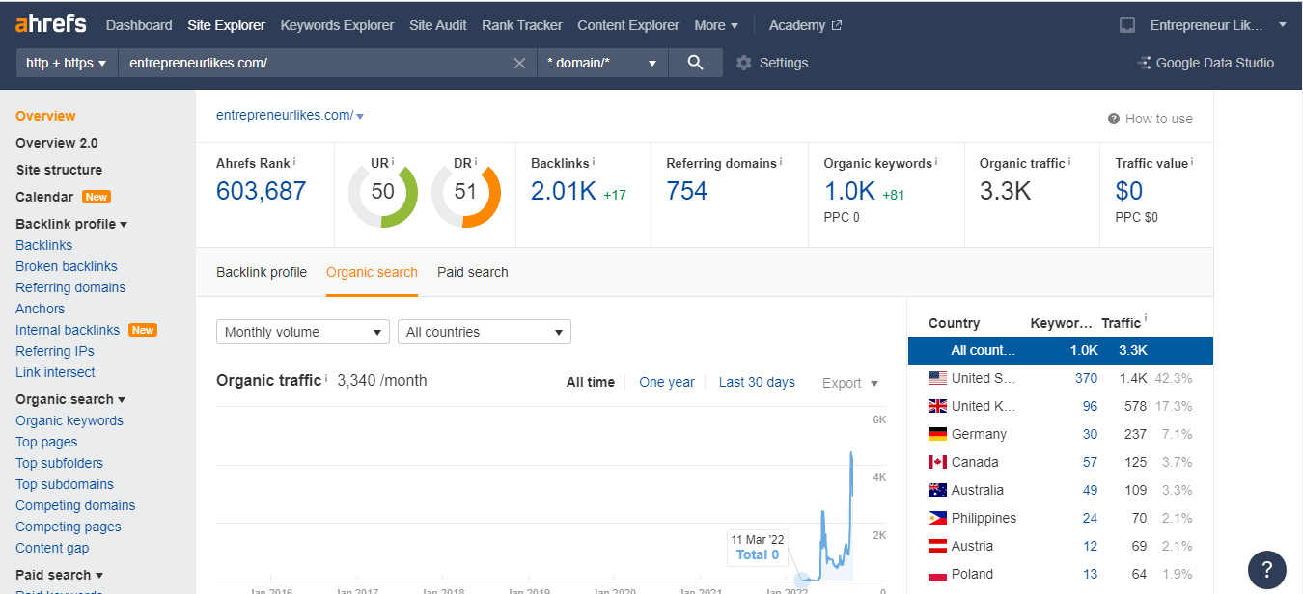Click How to use help icon
Image resolution: width=1303 pixels, height=594 pixels.
pyautogui.click(x=1114, y=119)
